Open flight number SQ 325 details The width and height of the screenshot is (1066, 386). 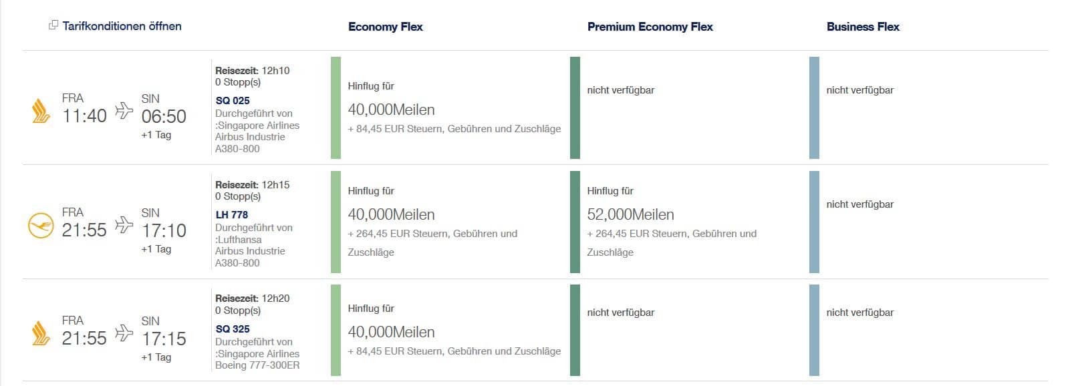(x=233, y=329)
